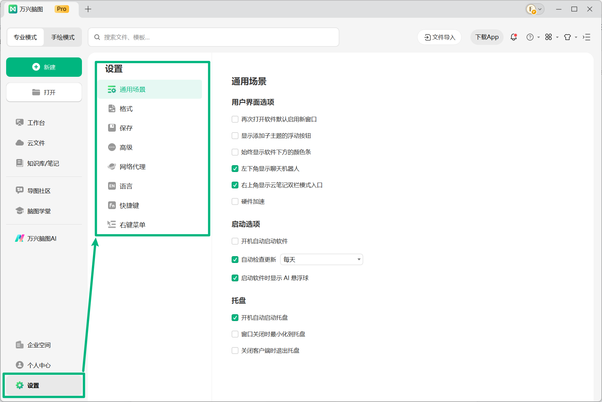The height and width of the screenshot is (402, 602).
Task: Click the 导图社区 chat icon
Action: point(20,190)
